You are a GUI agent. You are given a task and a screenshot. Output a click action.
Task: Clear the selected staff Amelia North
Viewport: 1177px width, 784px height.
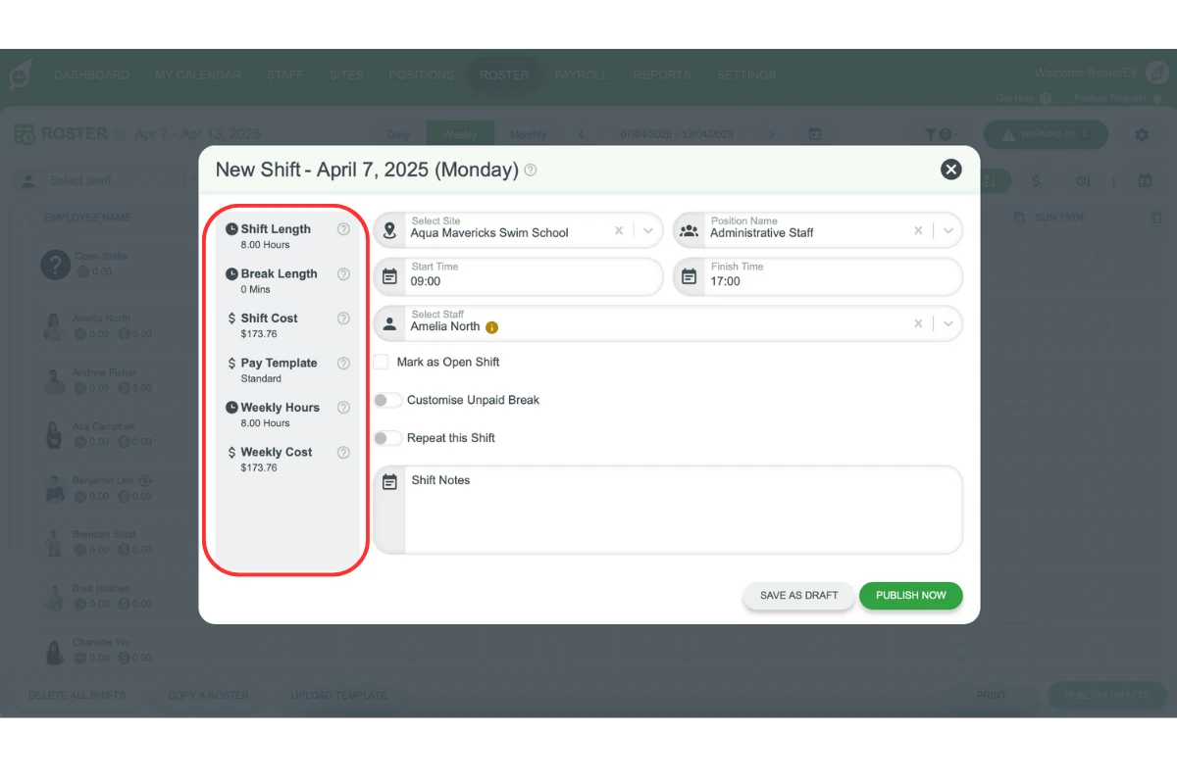(x=918, y=323)
